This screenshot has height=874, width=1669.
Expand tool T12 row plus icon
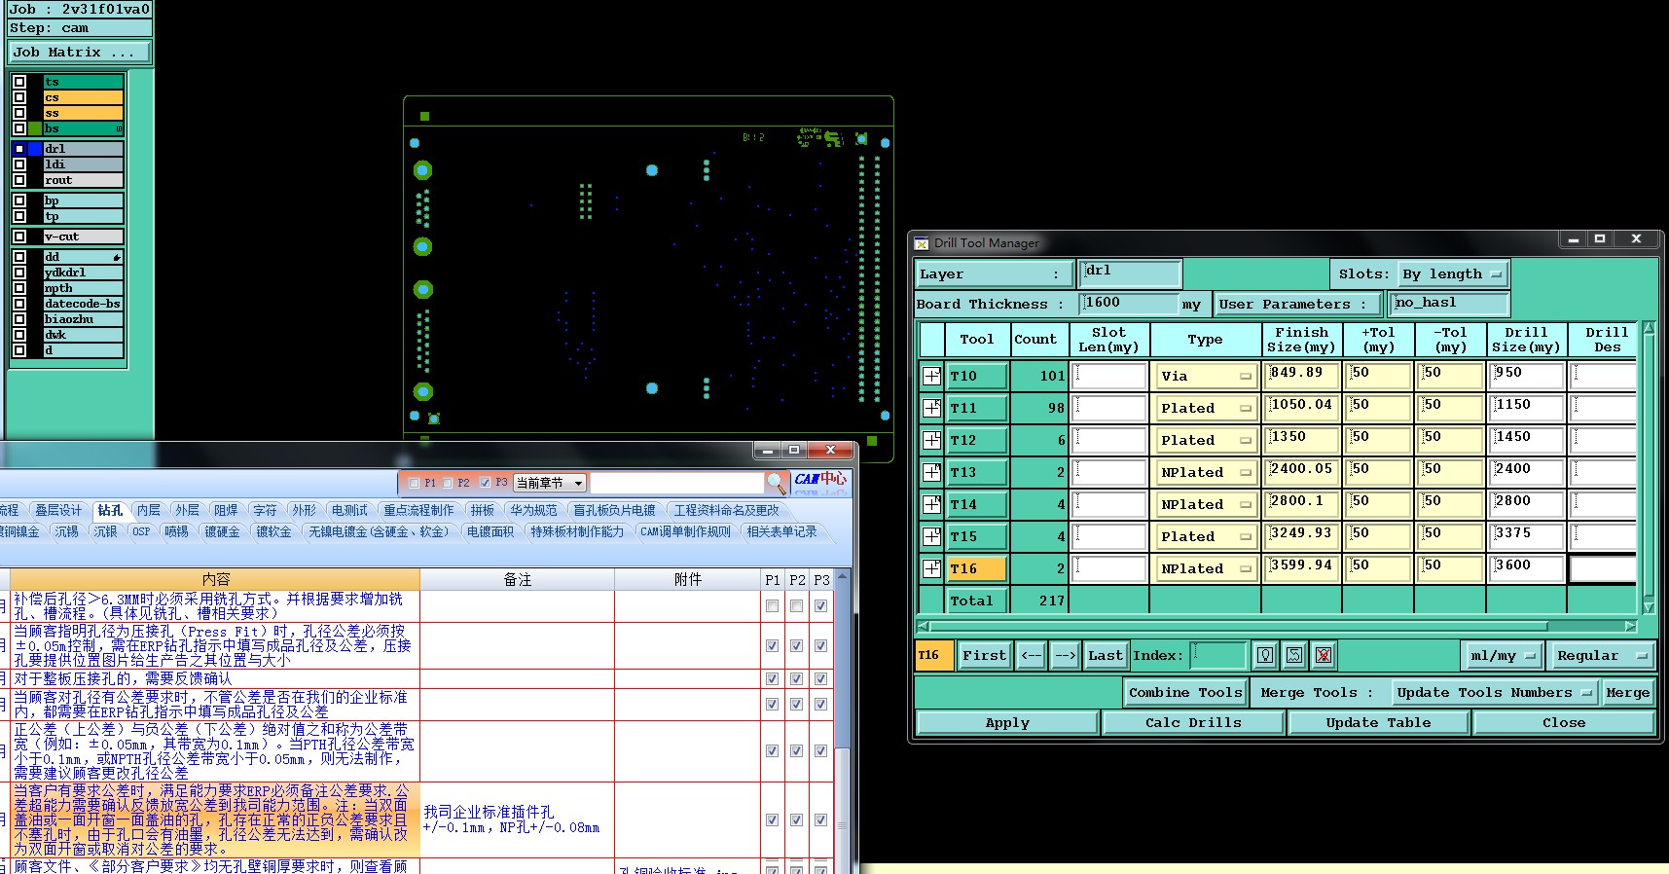[x=931, y=440]
